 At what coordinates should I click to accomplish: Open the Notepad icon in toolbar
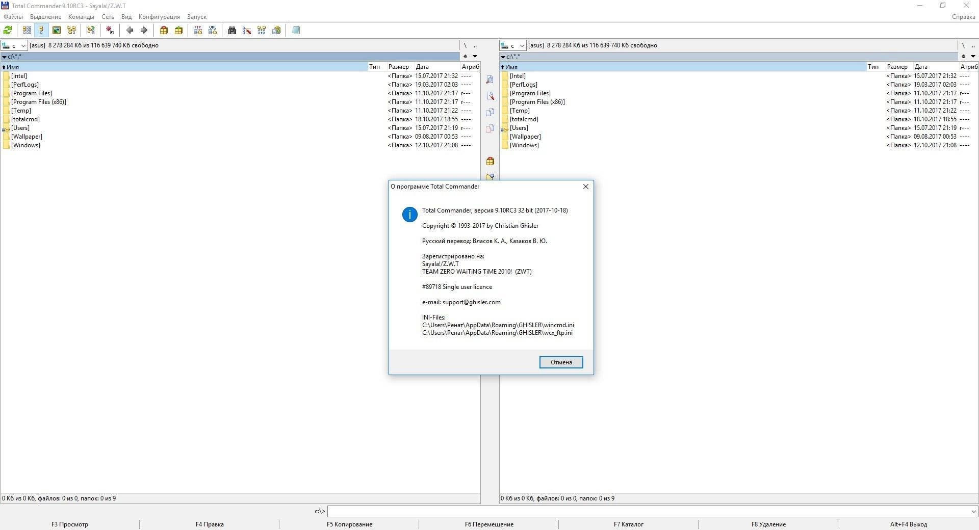click(296, 31)
